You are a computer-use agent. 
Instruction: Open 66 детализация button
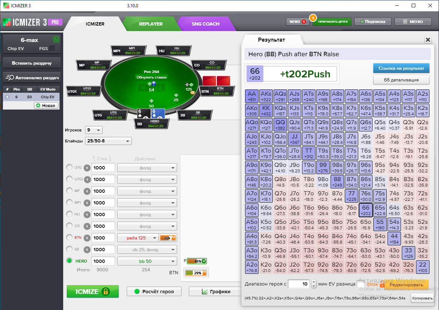pos(401,80)
